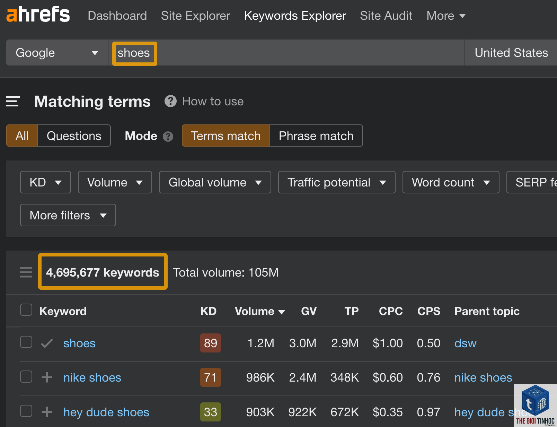Sort by the TP column header
Image resolution: width=557 pixels, height=427 pixels.
coord(352,311)
